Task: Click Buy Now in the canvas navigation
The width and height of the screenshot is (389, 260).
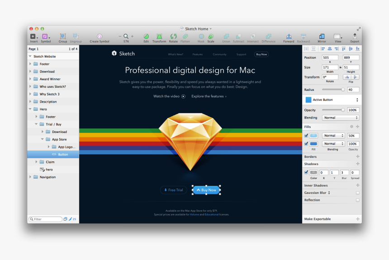Action: (x=261, y=54)
